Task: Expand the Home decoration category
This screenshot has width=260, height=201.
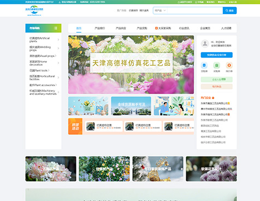Action: [58, 63]
